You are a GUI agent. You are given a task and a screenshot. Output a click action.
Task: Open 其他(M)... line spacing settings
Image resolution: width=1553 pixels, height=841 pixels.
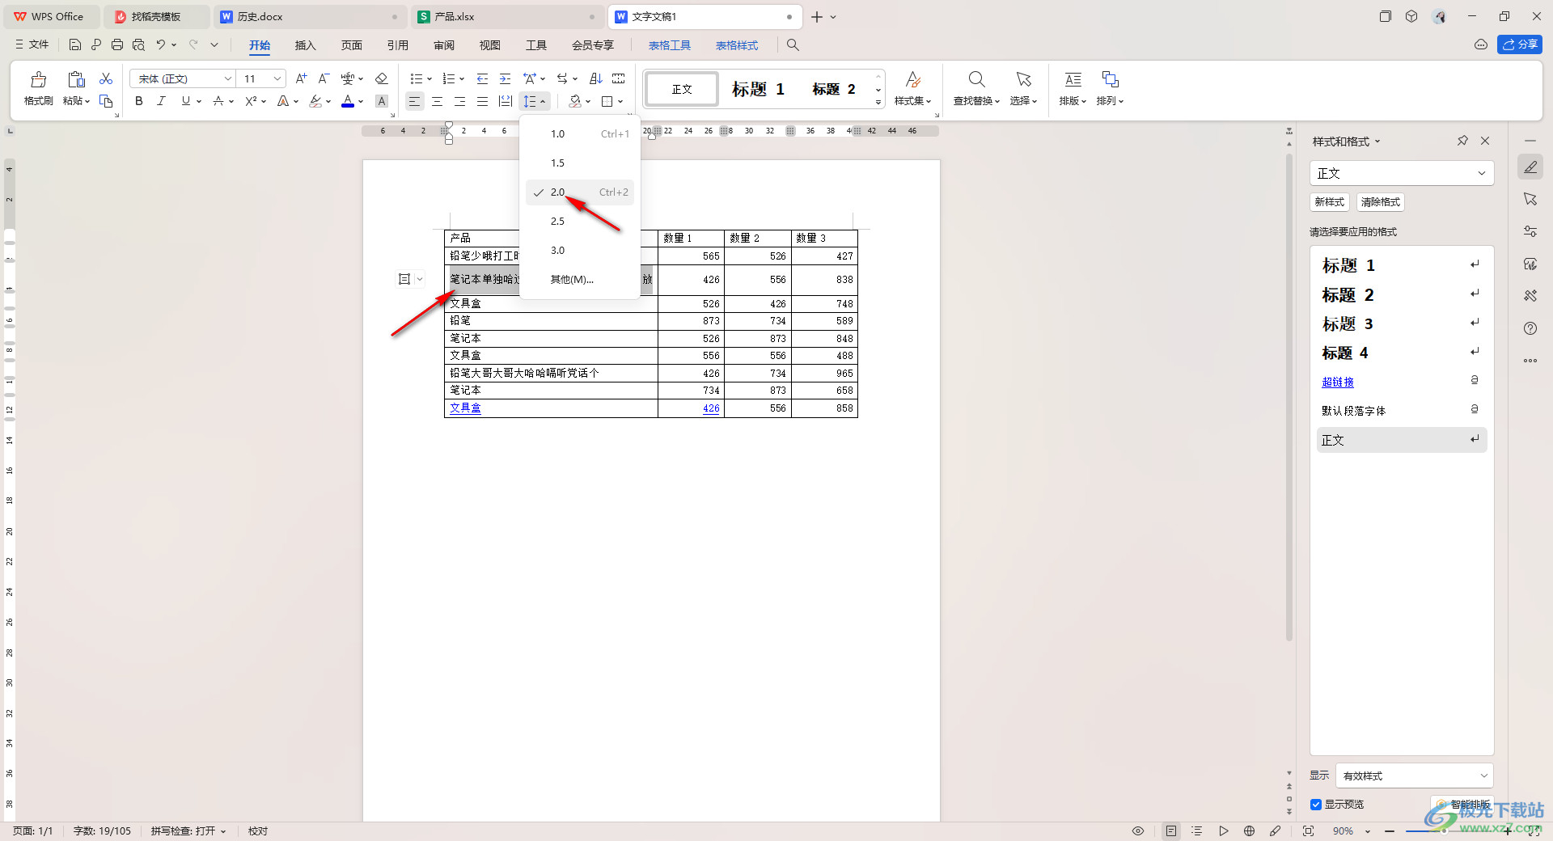click(x=579, y=280)
